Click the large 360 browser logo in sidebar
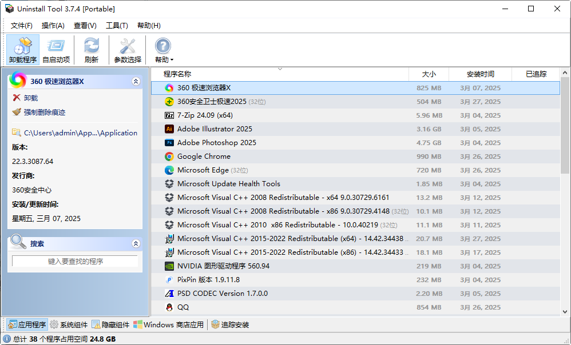This screenshot has width=571, height=345. click(x=18, y=79)
